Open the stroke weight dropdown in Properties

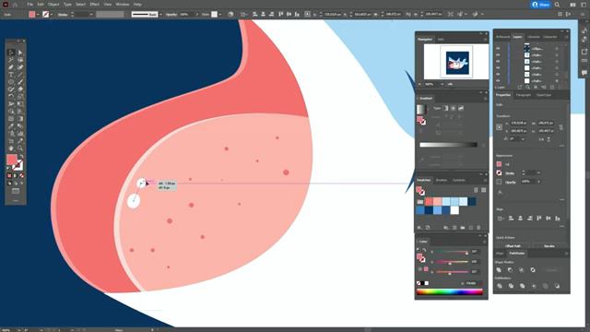[538, 173]
